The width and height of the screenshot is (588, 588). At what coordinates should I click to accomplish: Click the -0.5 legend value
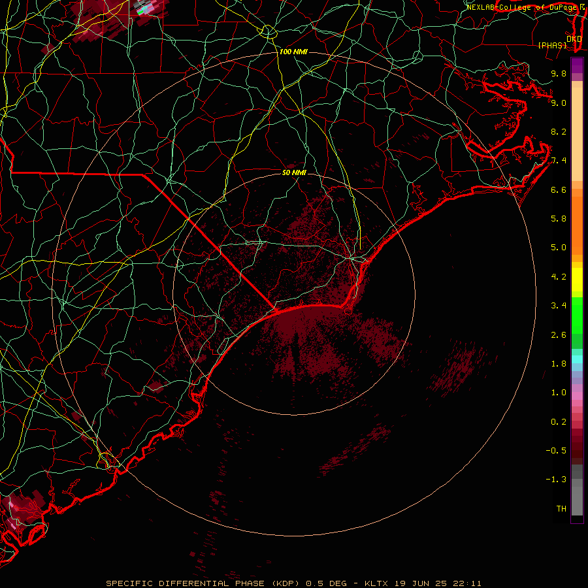click(x=556, y=451)
